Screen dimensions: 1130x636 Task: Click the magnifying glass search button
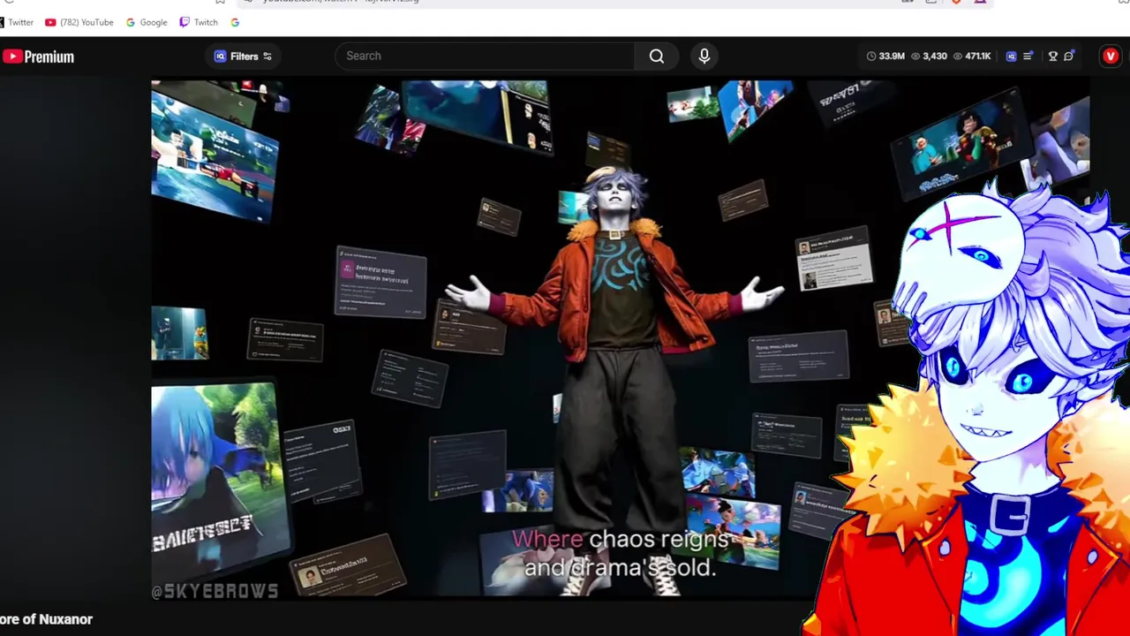(x=657, y=56)
